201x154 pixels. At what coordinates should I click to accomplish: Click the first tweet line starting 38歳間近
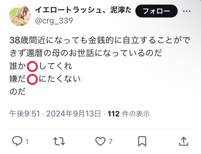pos(100,40)
